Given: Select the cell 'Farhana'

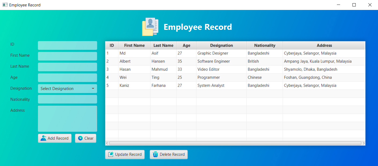Looking at the screenshot, I should 163,85.
